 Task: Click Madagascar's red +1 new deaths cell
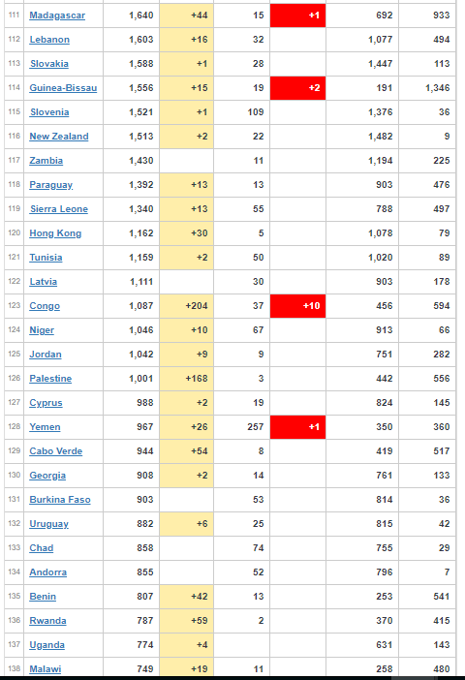point(297,15)
